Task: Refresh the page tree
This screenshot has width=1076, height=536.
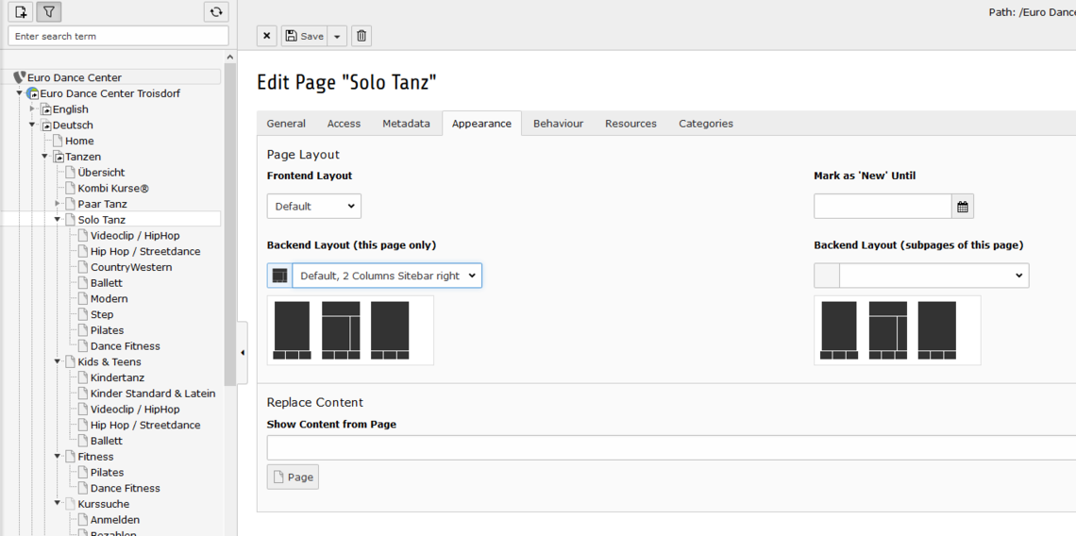Action: (x=216, y=12)
